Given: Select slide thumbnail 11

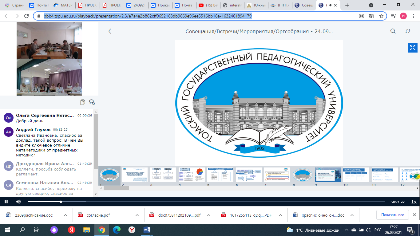Looking at the screenshot, I should 385,175.
